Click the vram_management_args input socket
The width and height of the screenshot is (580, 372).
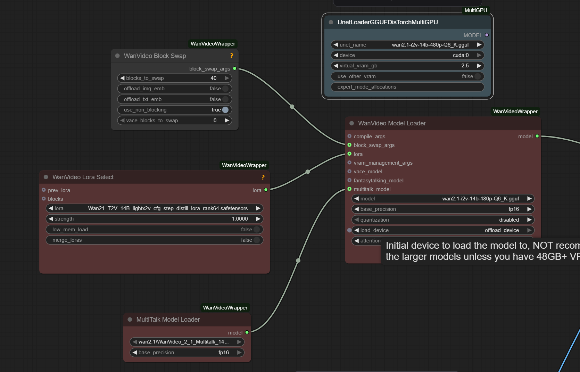[x=349, y=163]
